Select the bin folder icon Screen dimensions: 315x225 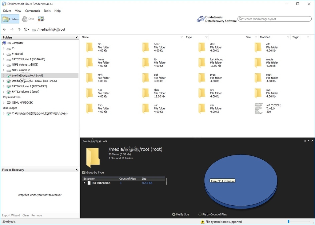[x=90, y=47]
